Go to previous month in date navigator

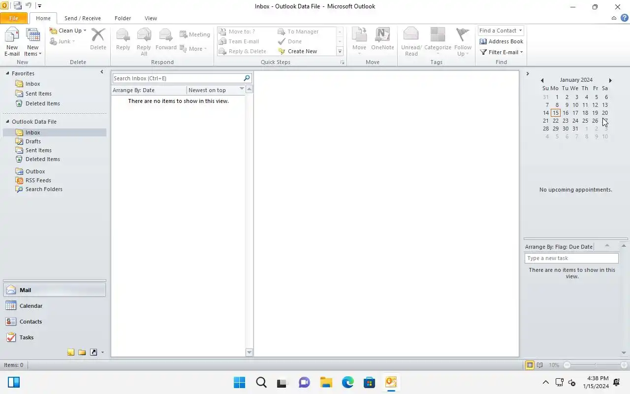[x=542, y=80]
